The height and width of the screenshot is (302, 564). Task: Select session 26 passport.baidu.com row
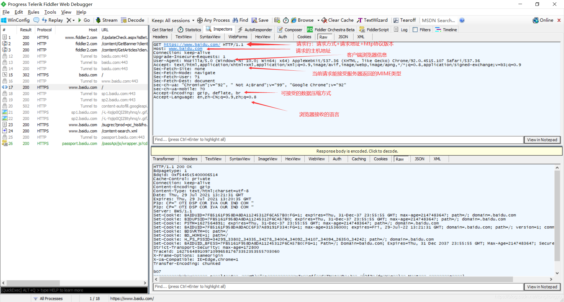point(75,143)
